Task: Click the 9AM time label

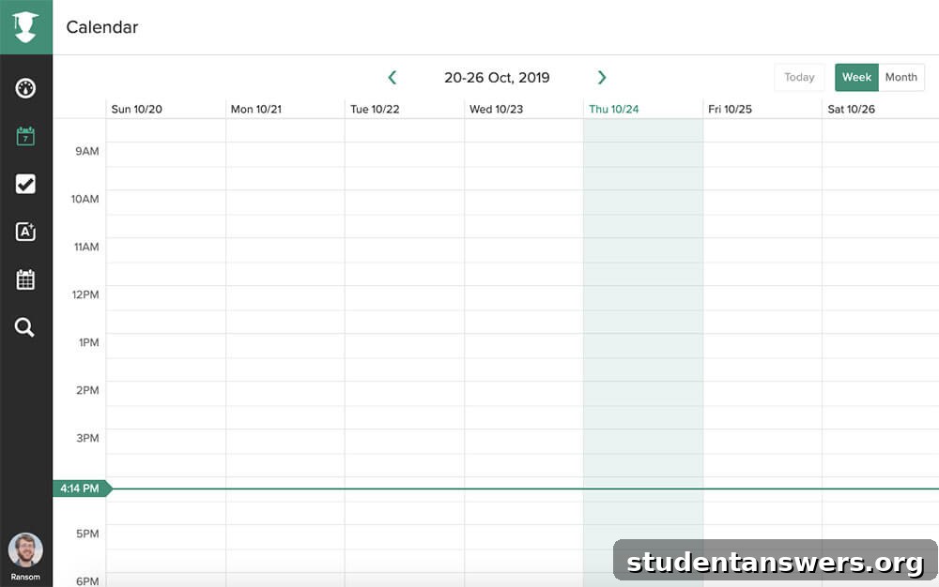Action: (86, 151)
